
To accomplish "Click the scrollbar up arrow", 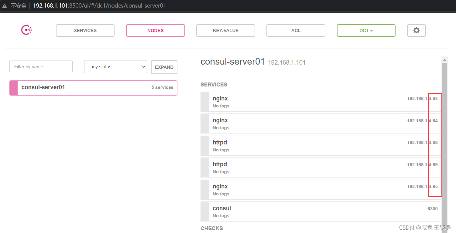I will (444, 59).
